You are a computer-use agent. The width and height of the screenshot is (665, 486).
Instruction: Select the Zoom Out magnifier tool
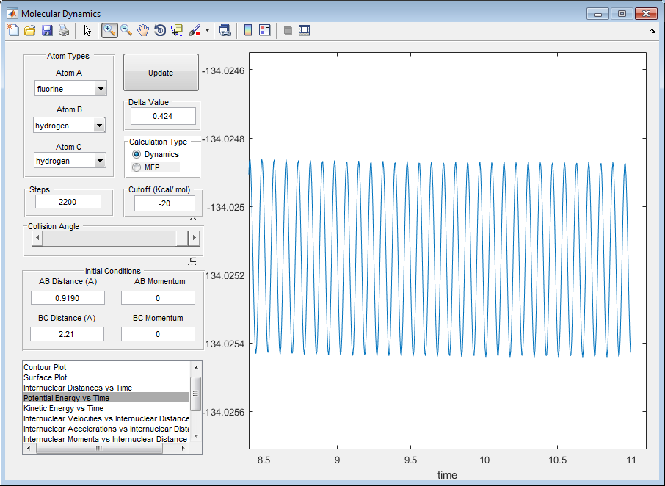126,30
